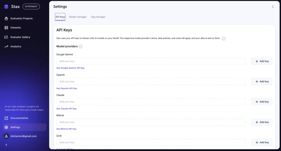Select Documentation label in sidebar
Viewport: 281px width, 151px height.
click(x=19, y=118)
